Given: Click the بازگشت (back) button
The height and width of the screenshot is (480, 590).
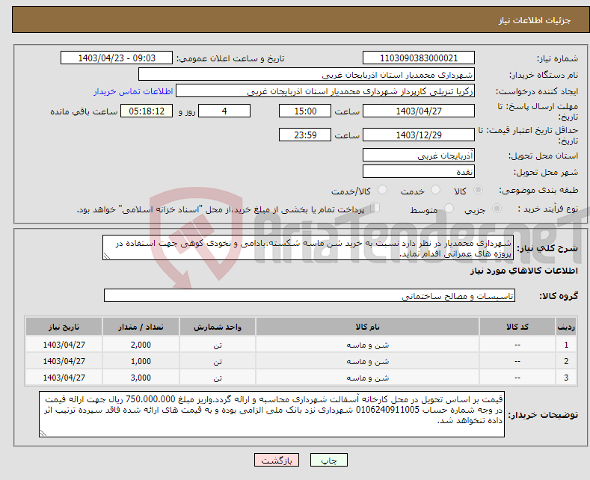Looking at the screenshot, I should tap(277, 460).
